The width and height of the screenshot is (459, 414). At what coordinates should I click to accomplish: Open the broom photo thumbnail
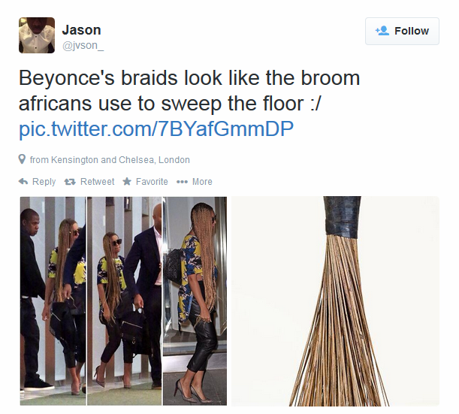pyautogui.click(x=335, y=301)
